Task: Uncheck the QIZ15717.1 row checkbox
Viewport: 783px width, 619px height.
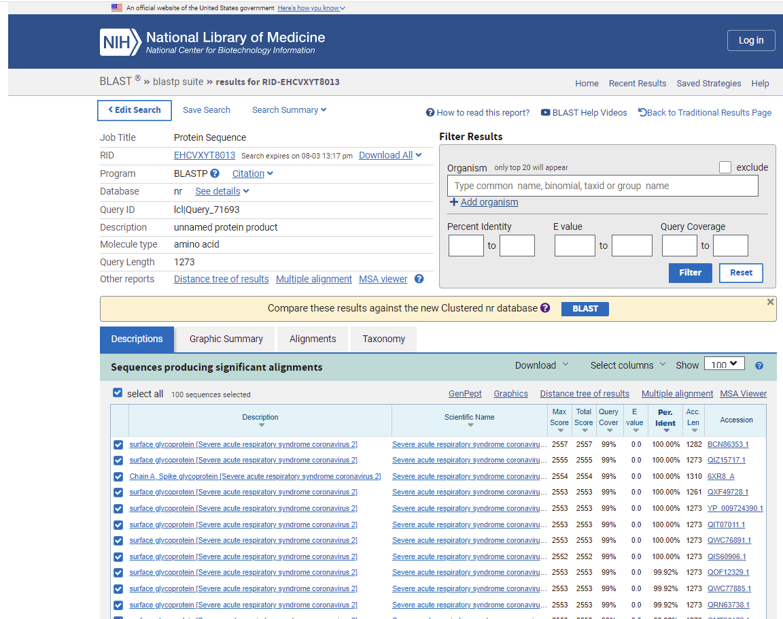Action: pos(118,461)
